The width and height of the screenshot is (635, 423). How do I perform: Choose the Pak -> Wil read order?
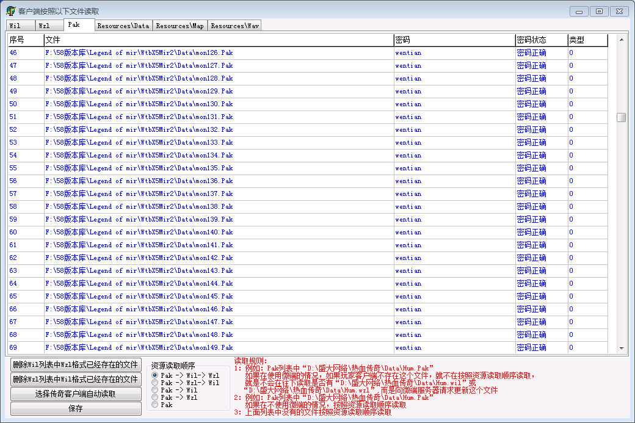[x=155, y=390]
